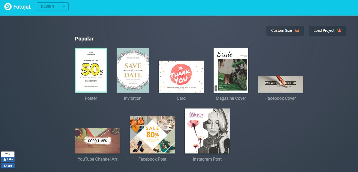
Task: Click the FotoJet spiral logo icon
Action: [8, 7]
